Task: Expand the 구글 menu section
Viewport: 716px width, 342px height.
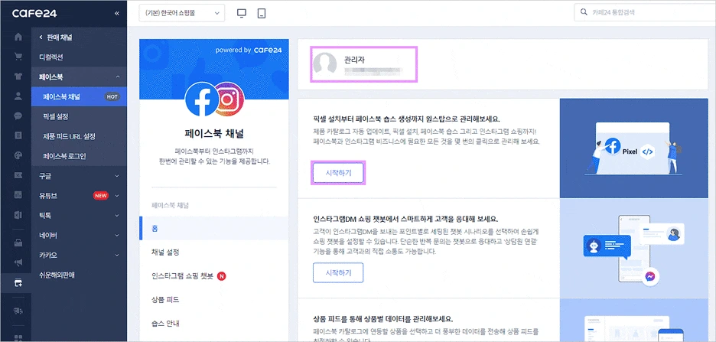Action: pos(117,176)
